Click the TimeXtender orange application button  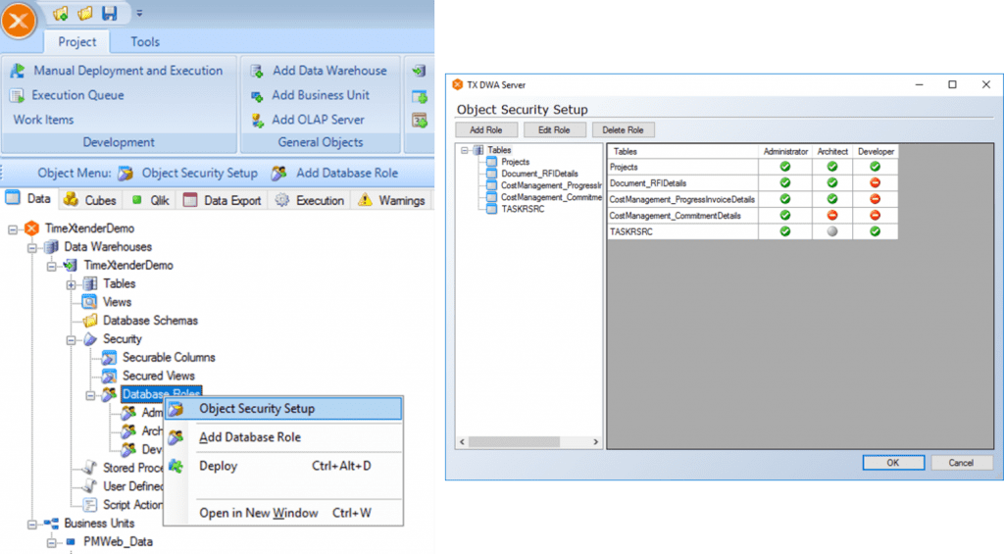19,21
